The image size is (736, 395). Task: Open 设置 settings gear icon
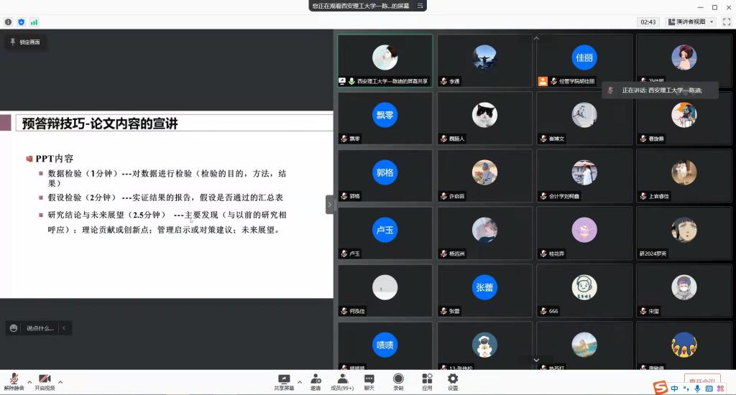(x=453, y=381)
